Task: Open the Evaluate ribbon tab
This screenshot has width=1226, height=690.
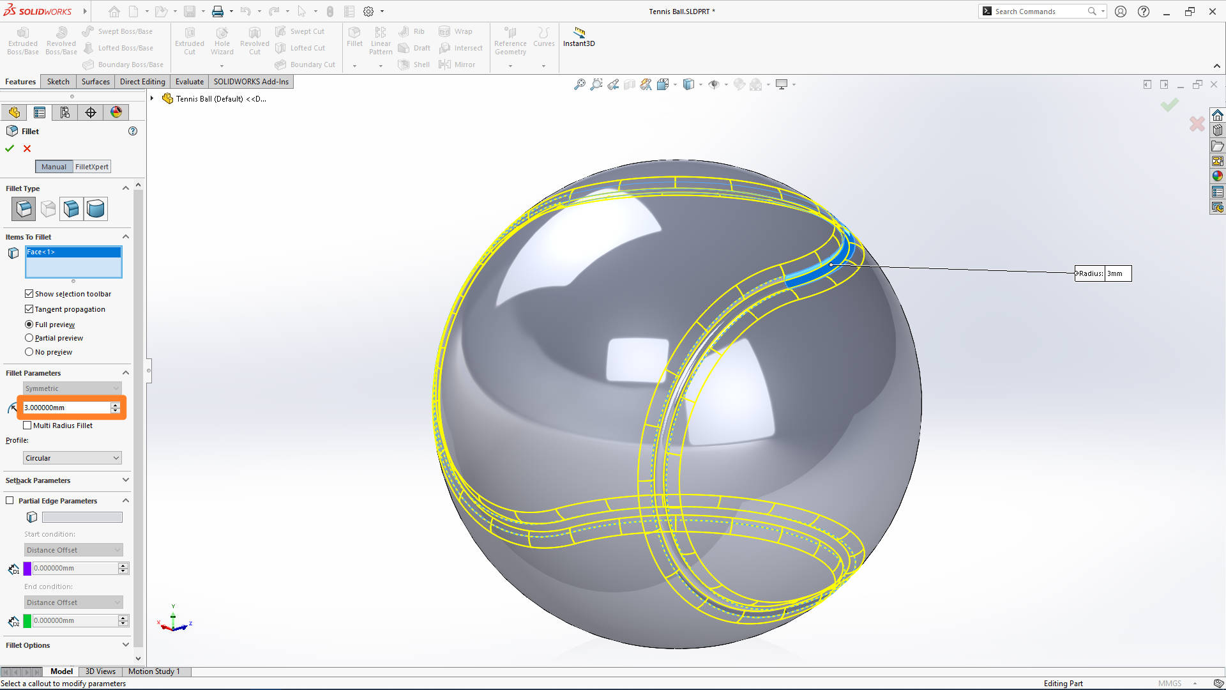Action: click(x=189, y=81)
